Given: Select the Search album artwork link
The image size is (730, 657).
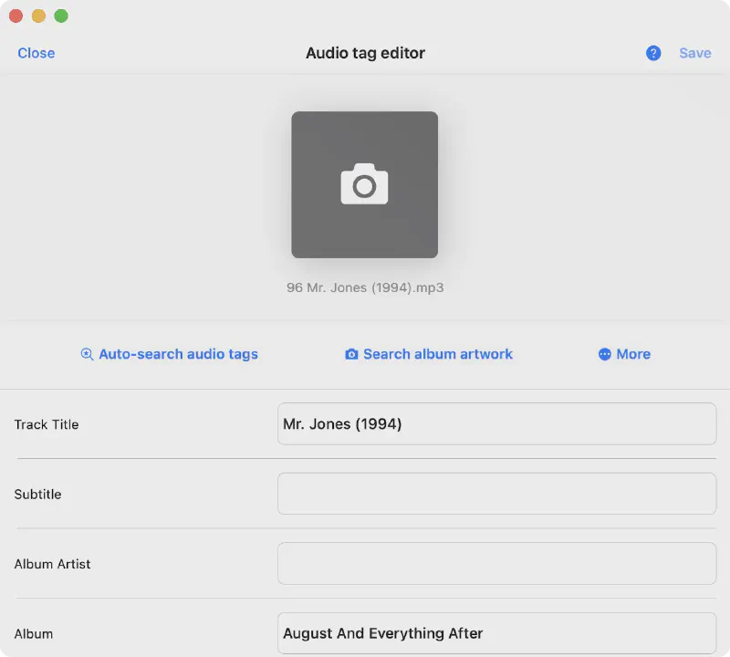Looking at the screenshot, I should 437,354.
